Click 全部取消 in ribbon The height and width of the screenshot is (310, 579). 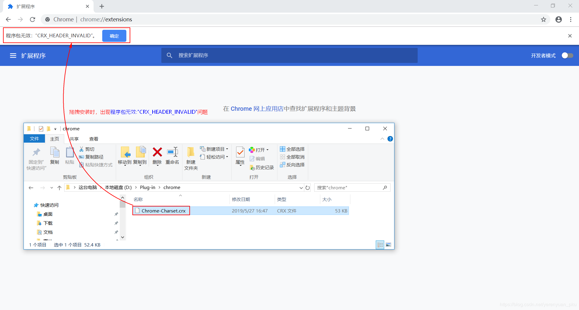[292, 157]
